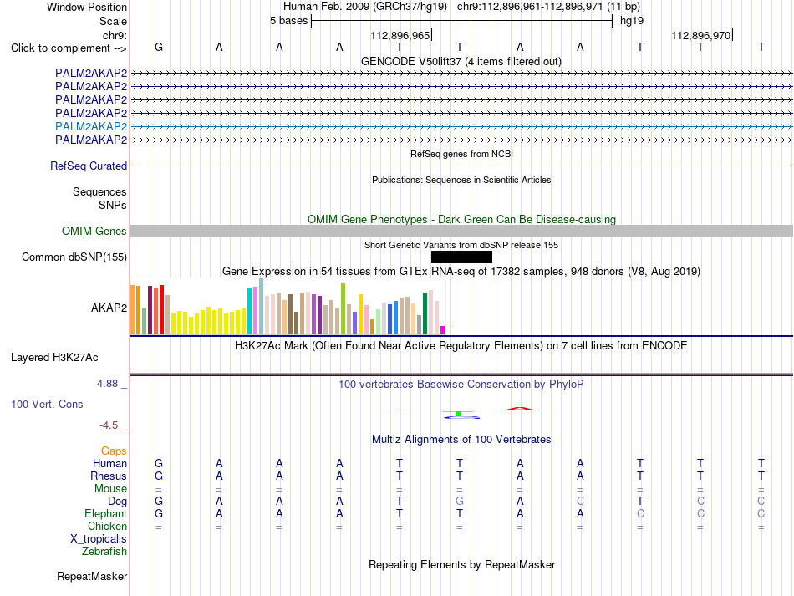Click the G base in Human alignment row
Screen dimensions: 794x596
click(159, 463)
